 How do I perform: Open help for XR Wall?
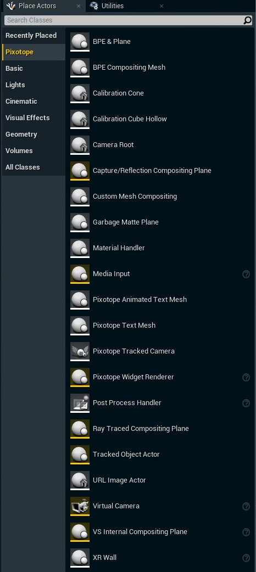pyautogui.click(x=246, y=558)
